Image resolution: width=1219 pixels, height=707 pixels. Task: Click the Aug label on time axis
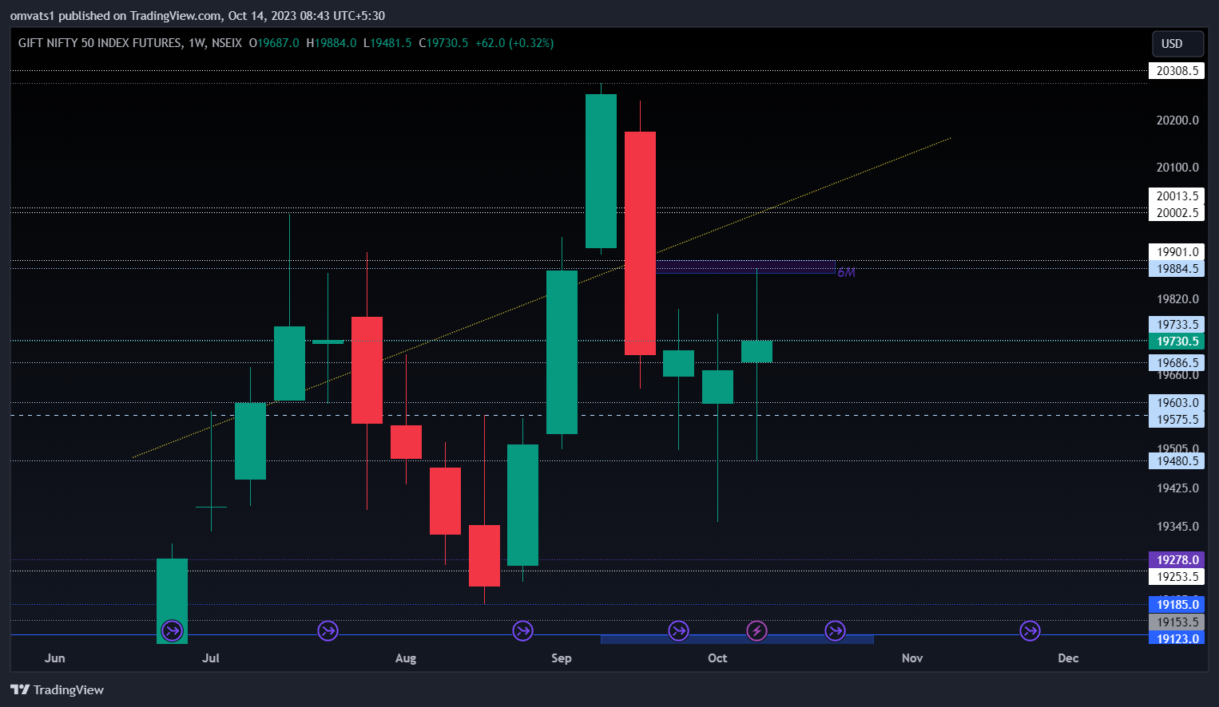click(406, 658)
